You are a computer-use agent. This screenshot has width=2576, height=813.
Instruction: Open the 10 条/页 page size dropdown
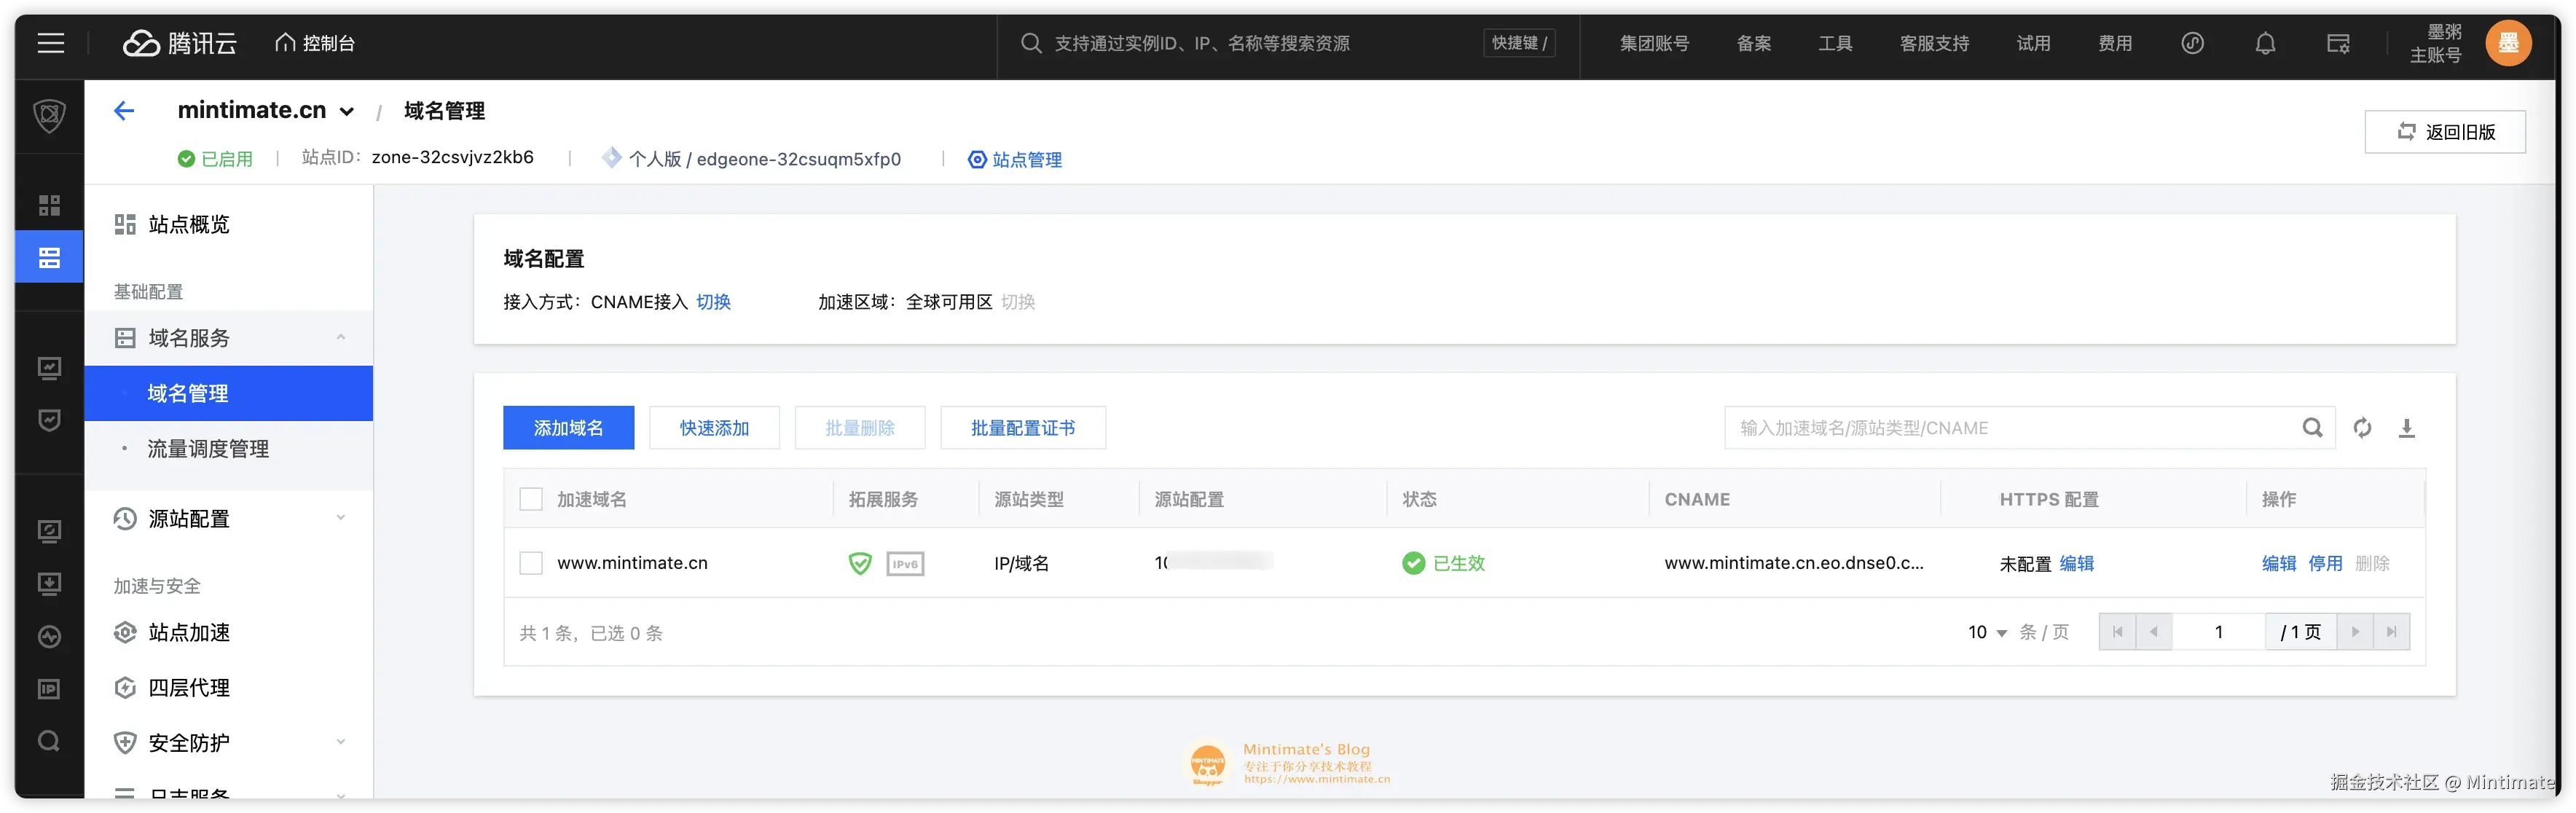pos(1988,632)
